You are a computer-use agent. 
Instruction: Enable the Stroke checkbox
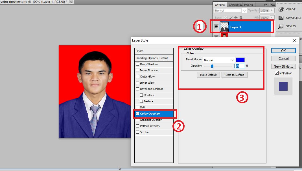click(137, 132)
